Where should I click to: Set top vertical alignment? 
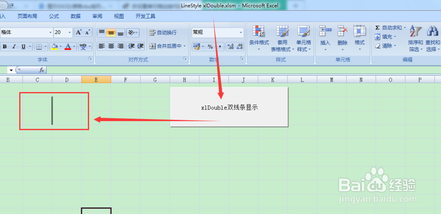click(101, 33)
